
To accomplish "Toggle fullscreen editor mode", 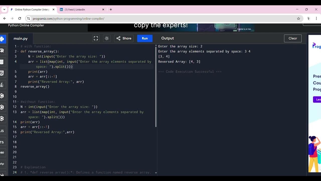I will tap(96, 38).
